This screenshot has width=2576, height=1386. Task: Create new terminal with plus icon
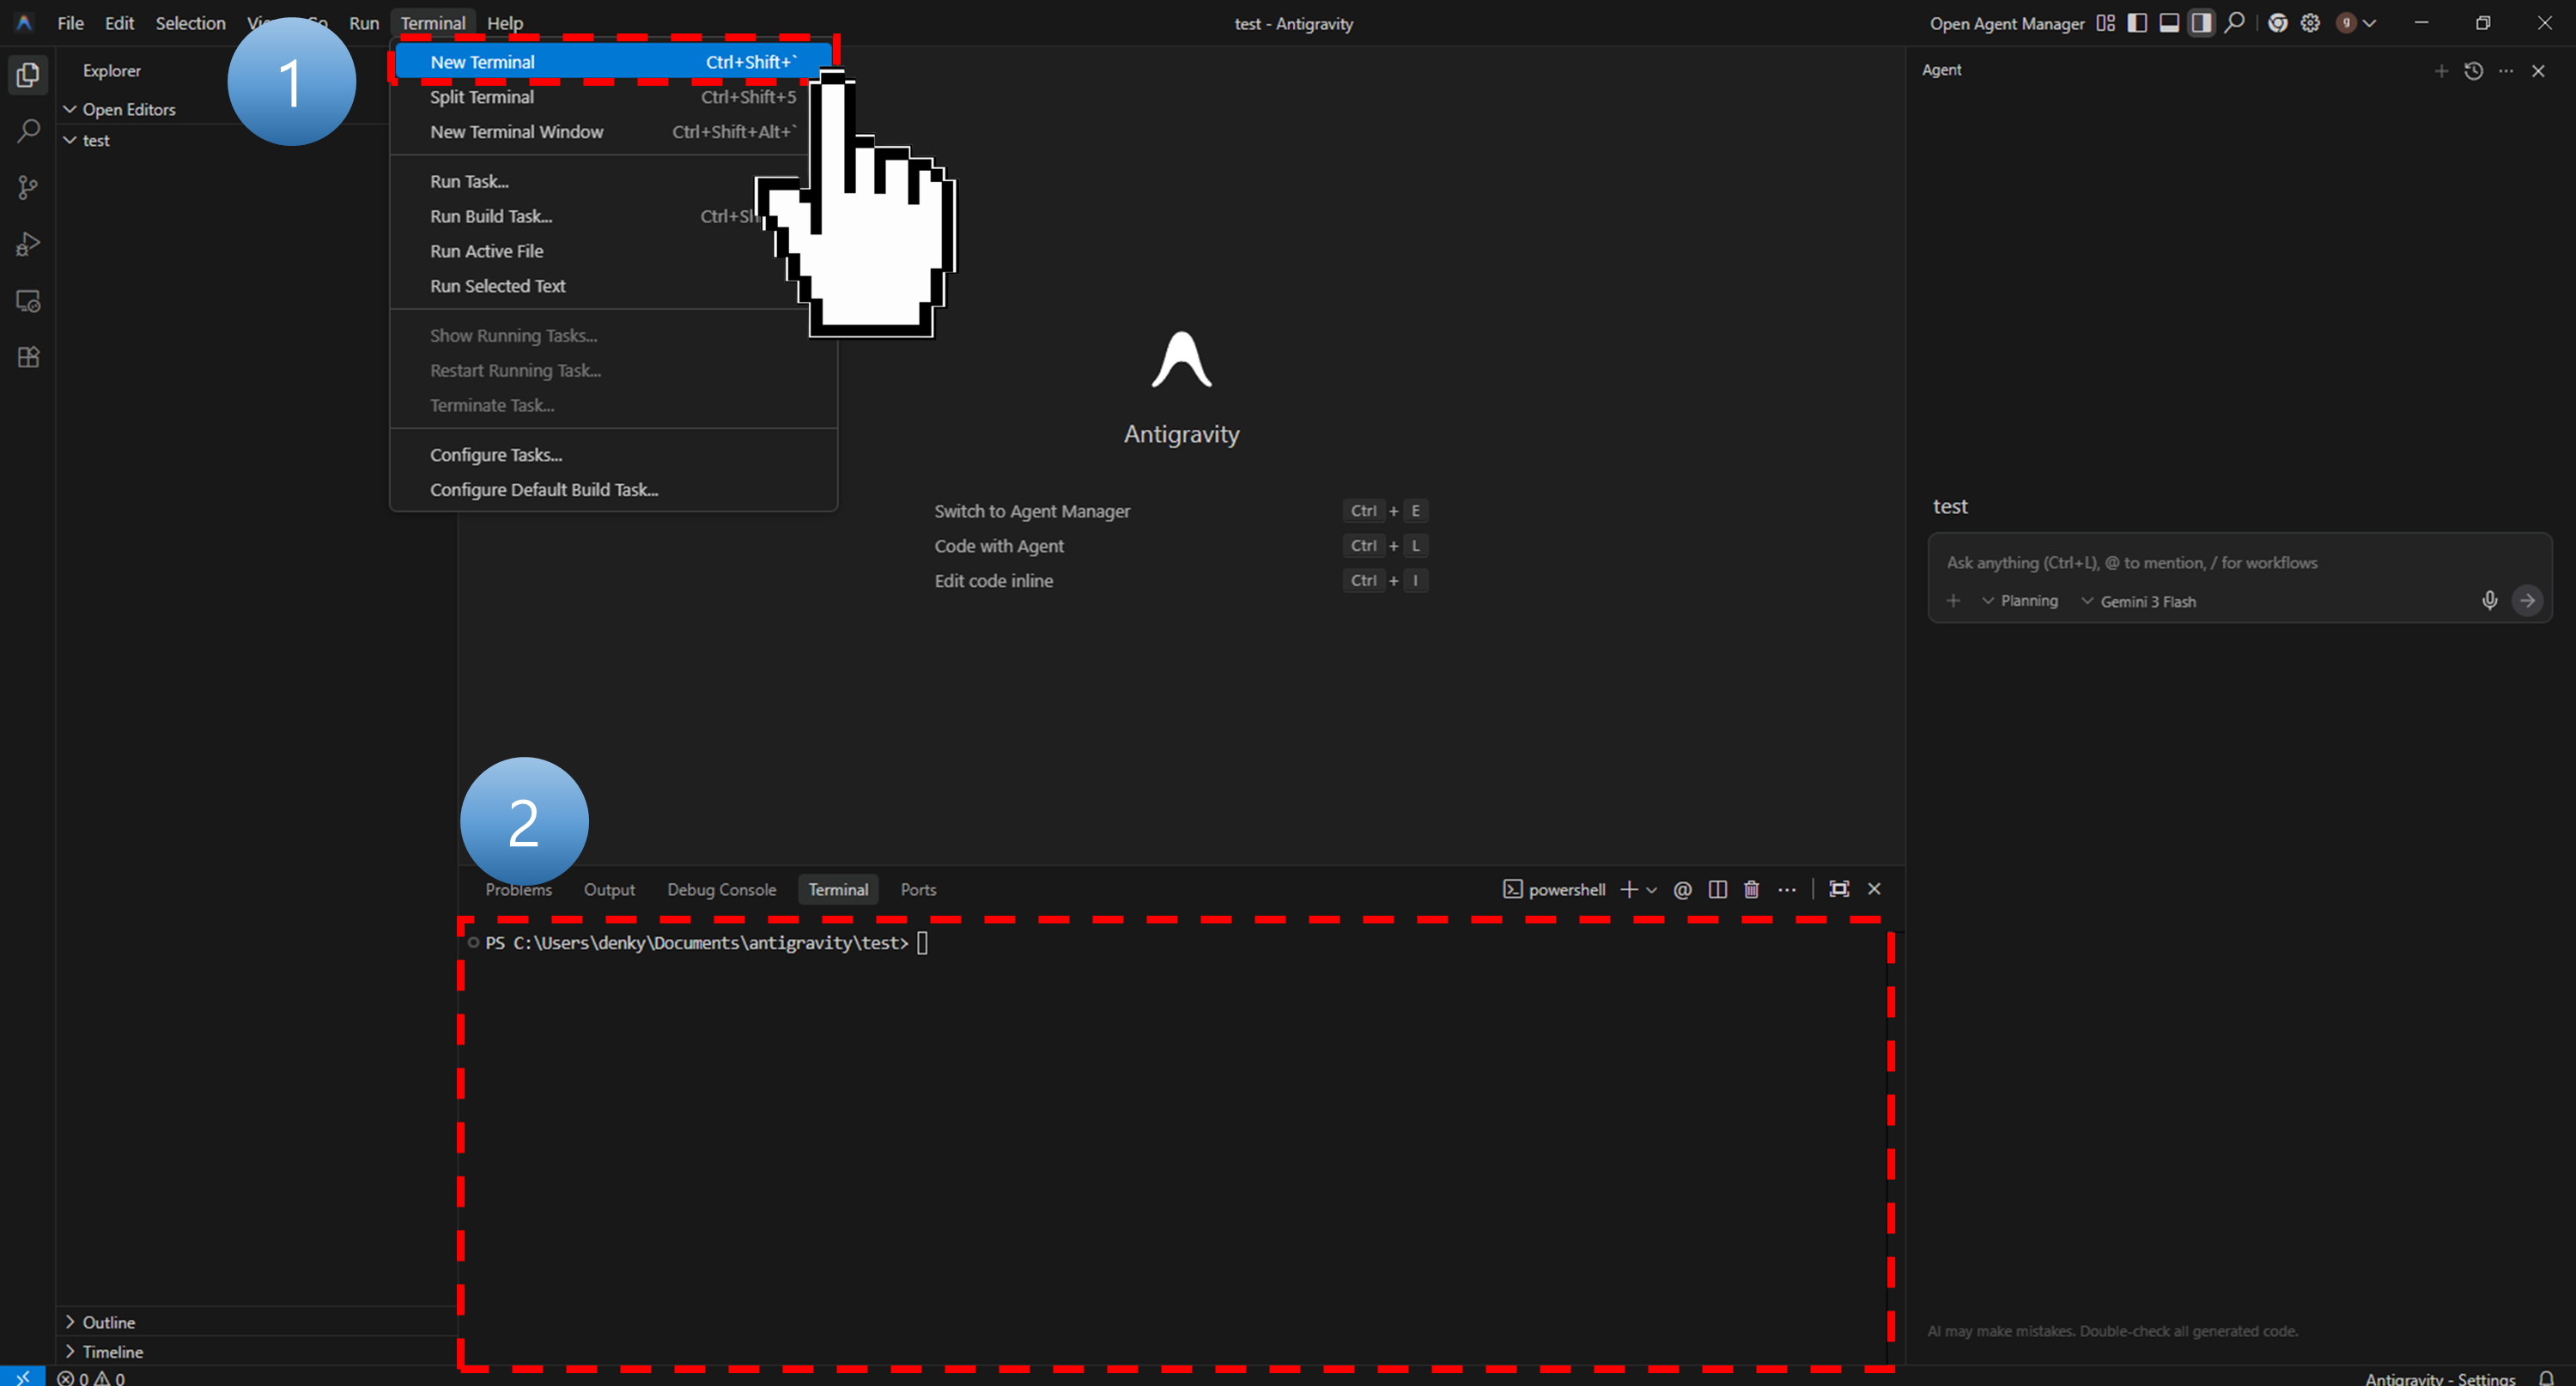pyautogui.click(x=1628, y=889)
